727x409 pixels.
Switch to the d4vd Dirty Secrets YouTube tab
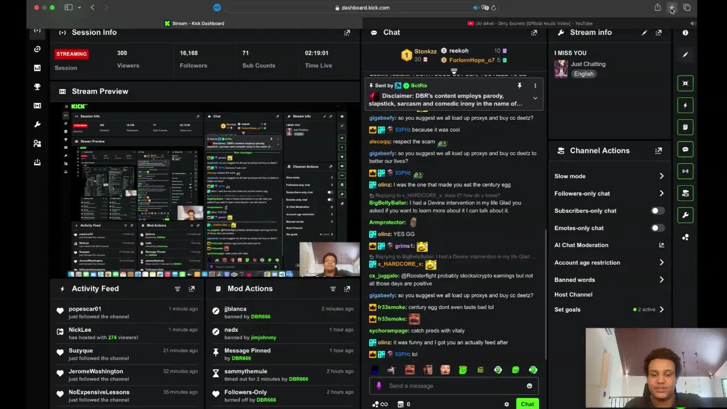pos(529,23)
